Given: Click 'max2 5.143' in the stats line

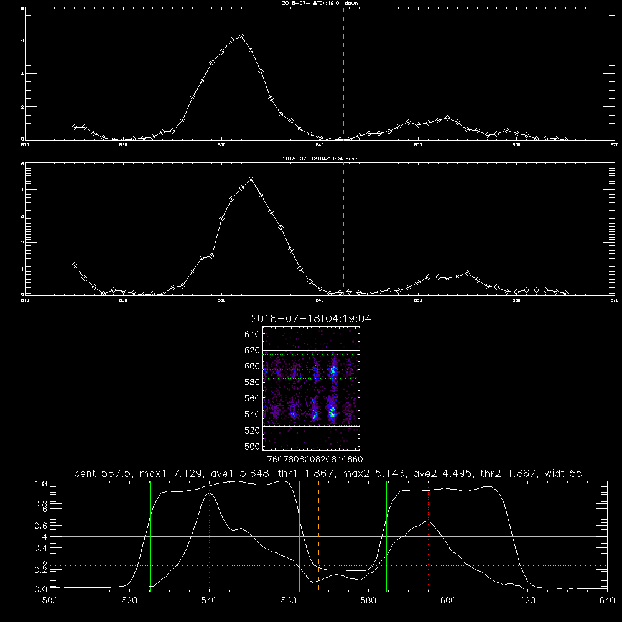Looking at the screenshot, I should coord(374,473).
